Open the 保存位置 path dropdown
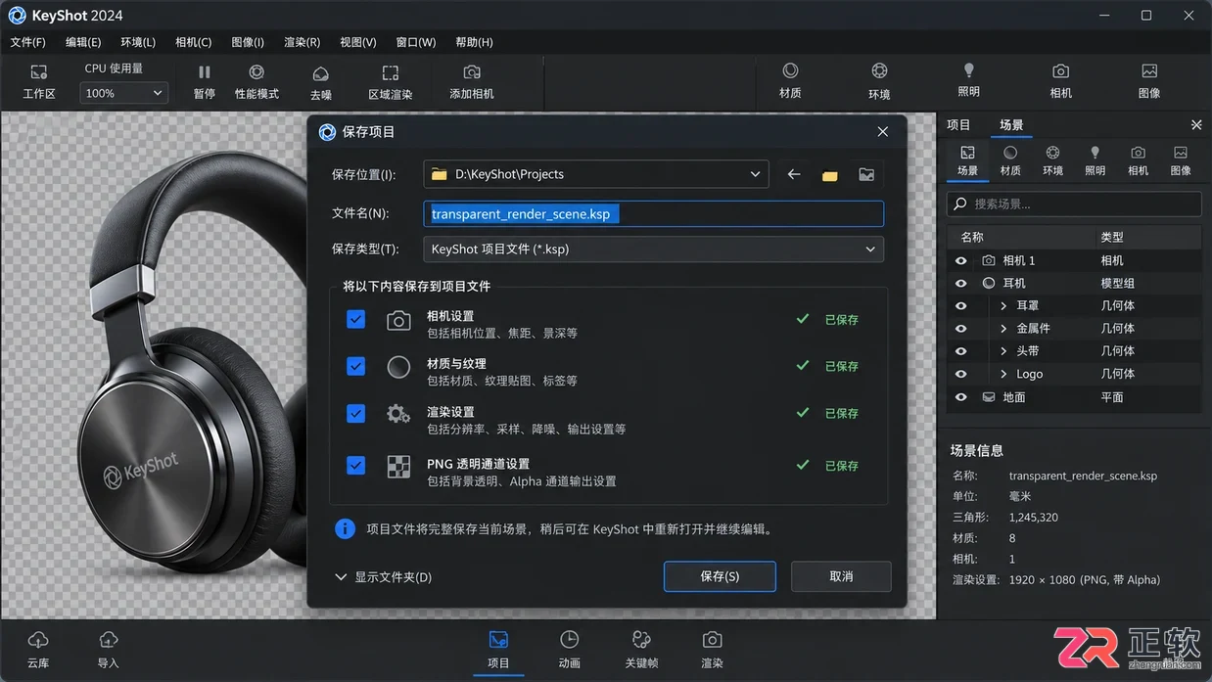 click(596, 174)
